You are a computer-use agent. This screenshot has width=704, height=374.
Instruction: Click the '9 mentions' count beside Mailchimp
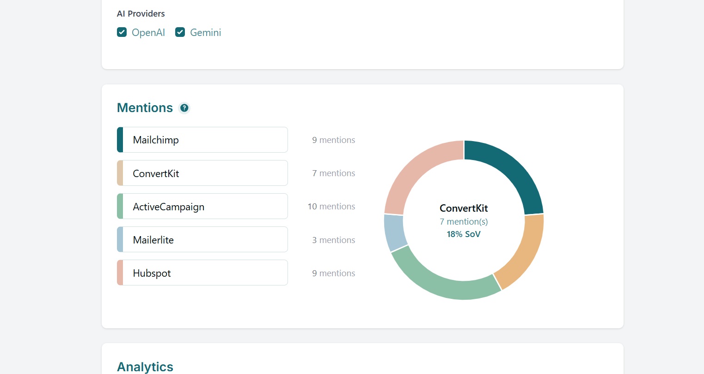[x=334, y=140]
